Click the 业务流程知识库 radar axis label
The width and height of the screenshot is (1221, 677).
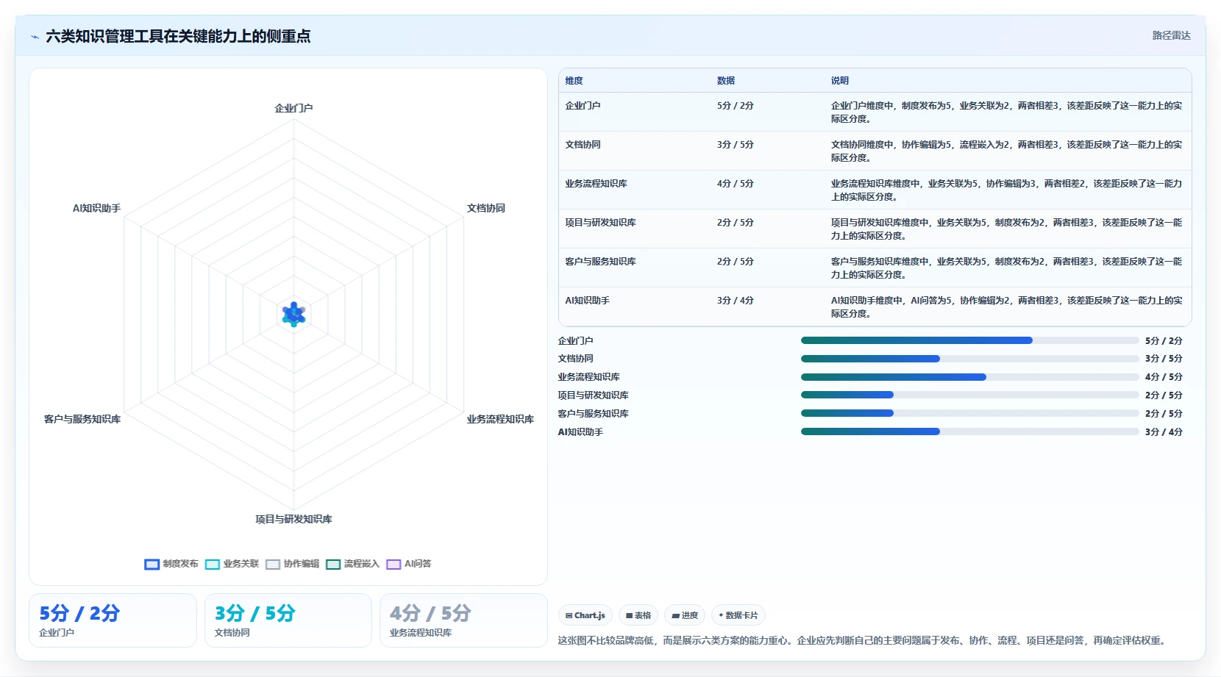500,419
